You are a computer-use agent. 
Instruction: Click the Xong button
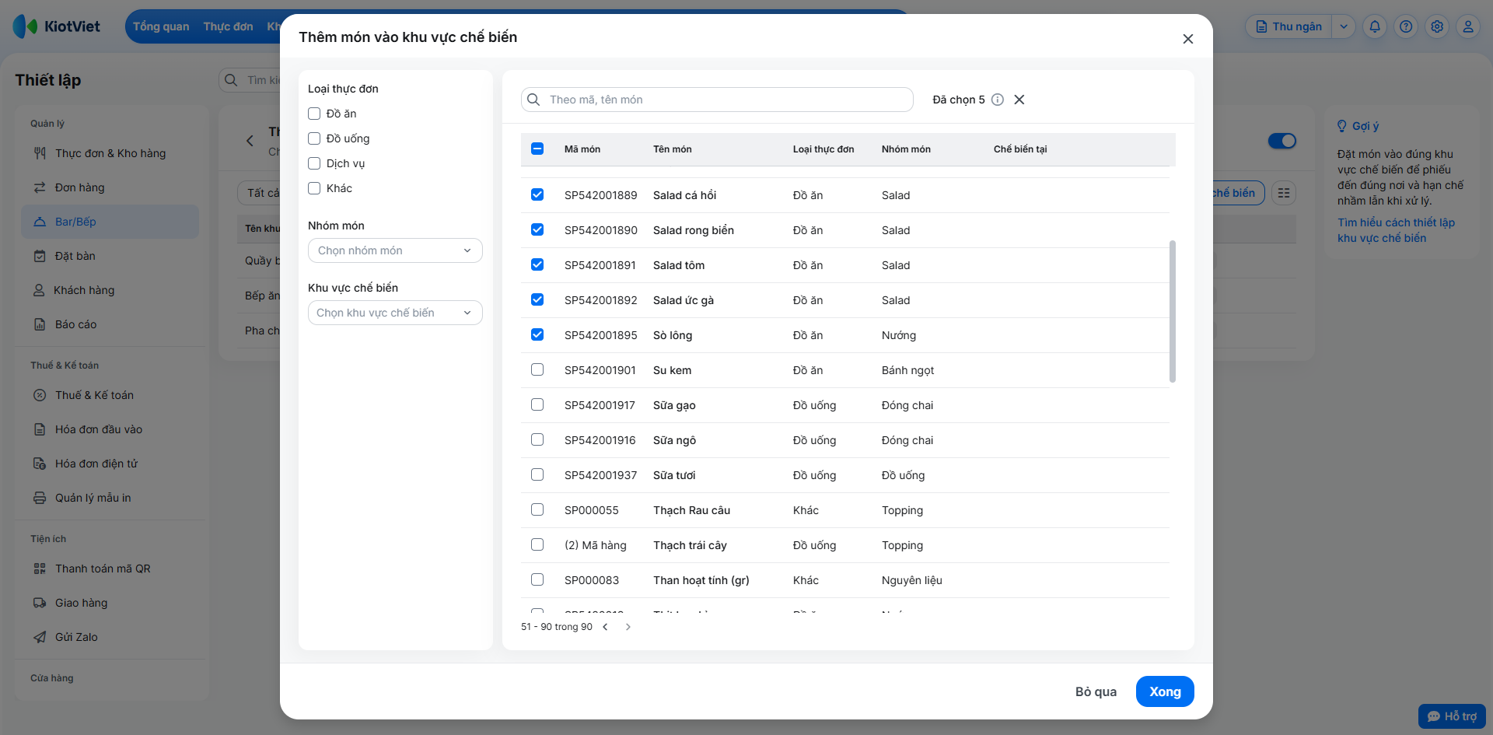point(1165,691)
